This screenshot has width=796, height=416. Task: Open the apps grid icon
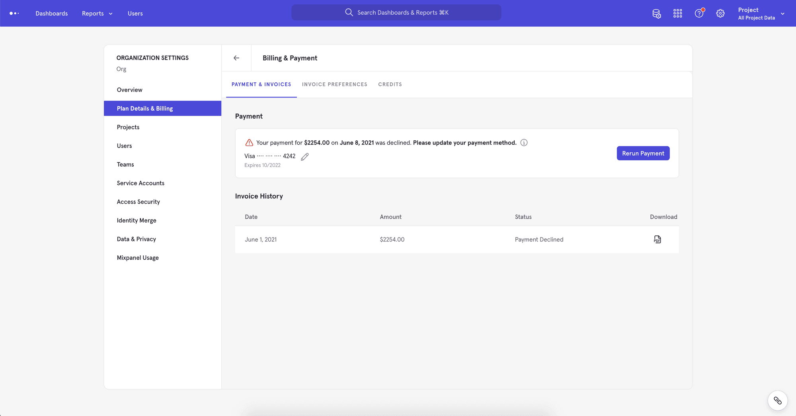(677, 13)
